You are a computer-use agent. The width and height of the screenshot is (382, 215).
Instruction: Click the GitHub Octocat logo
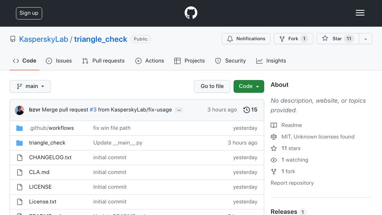pyautogui.click(x=191, y=13)
